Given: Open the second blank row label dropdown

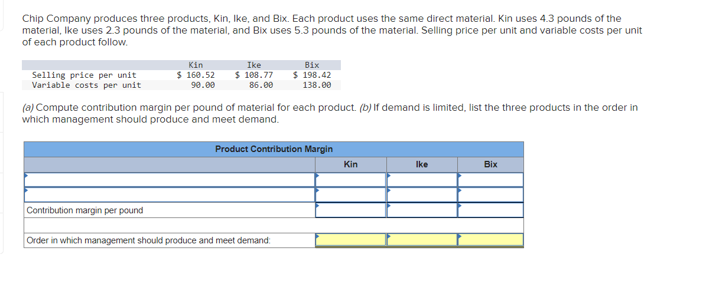Looking at the screenshot, I should click(170, 194).
